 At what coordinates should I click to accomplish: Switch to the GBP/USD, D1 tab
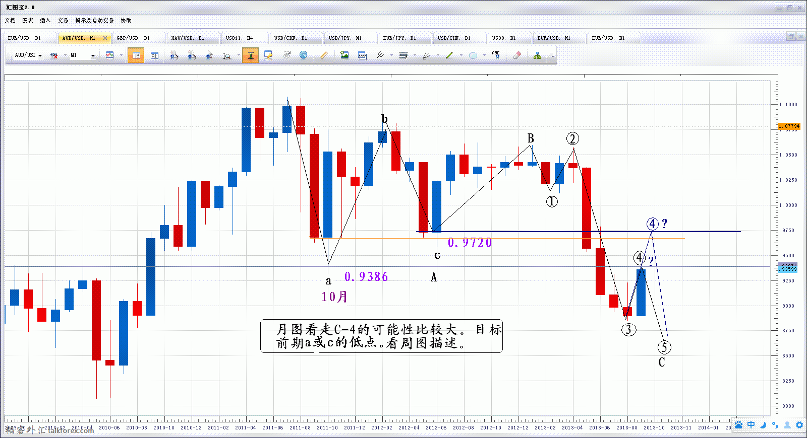[138, 38]
